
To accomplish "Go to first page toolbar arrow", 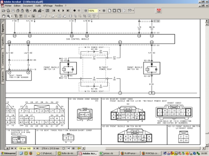I will pos(54,11).
